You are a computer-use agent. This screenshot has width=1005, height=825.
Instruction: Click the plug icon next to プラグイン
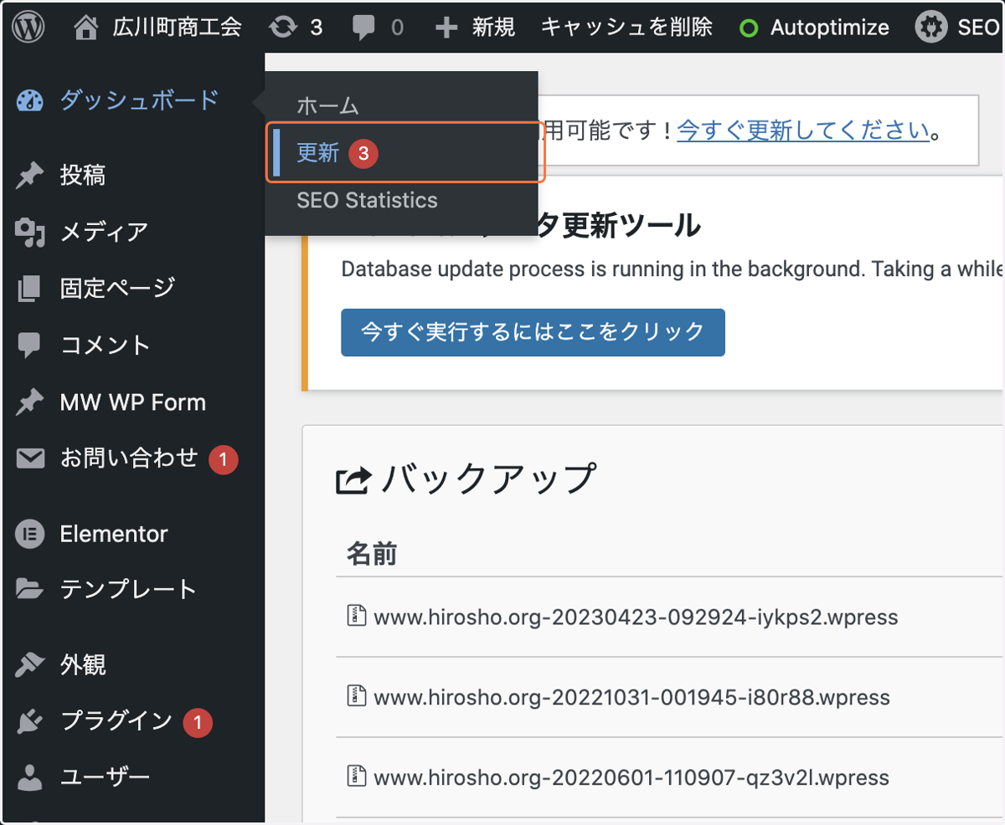coord(30,721)
